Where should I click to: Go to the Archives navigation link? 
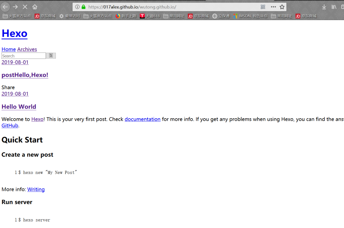click(27, 49)
